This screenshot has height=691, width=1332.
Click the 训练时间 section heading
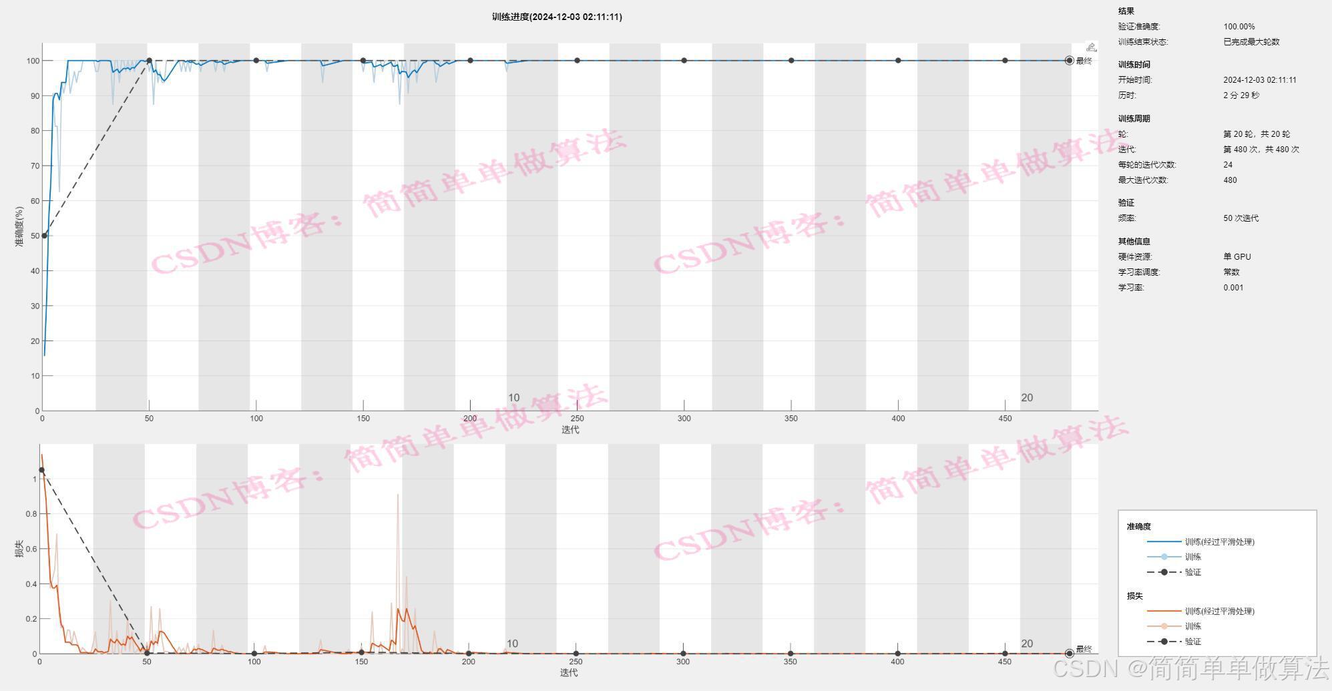click(x=1134, y=65)
